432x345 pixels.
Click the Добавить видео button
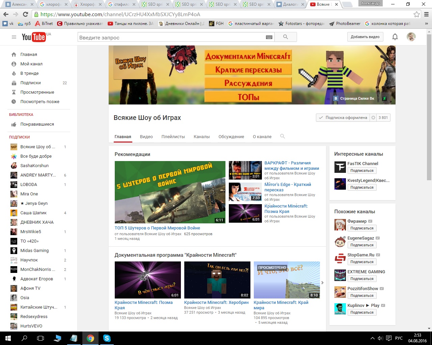pos(365,37)
